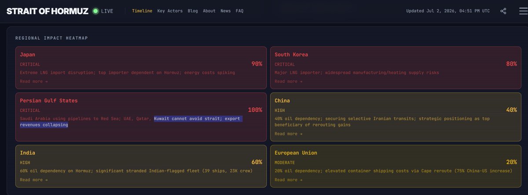Screen dimensions: 528x195
Task: Select the Japan card heading
Action: tap(27, 55)
